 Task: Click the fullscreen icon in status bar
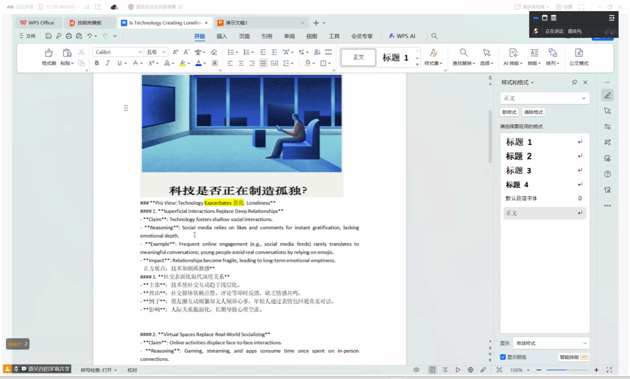[x=609, y=370]
